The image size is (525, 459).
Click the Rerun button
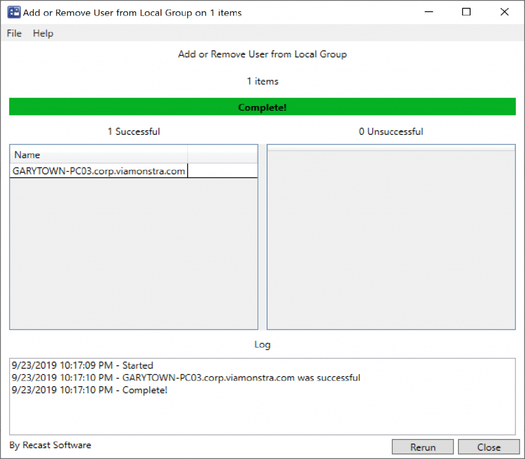pos(422,447)
